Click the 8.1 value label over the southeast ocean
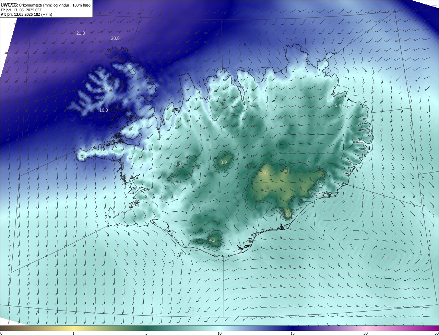The image size is (439, 336). [x=388, y=258]
